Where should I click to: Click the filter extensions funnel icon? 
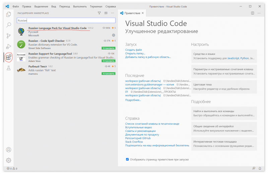(x=99, y=13)
